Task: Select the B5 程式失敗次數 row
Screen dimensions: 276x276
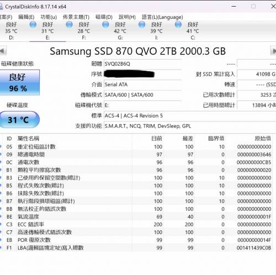Action: (136, 185)
